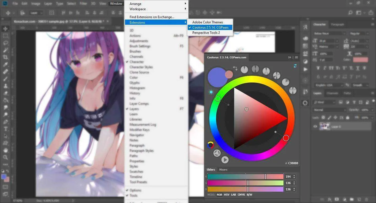The height and width of the screenshot is (203, 376).
Task: Click the hex color field C38888
Action: coord(293,163)
